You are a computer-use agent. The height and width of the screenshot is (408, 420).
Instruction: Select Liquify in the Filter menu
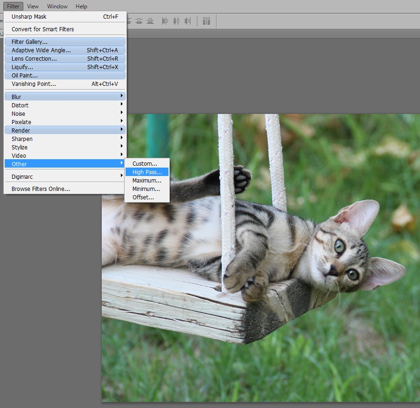(65, 67)
